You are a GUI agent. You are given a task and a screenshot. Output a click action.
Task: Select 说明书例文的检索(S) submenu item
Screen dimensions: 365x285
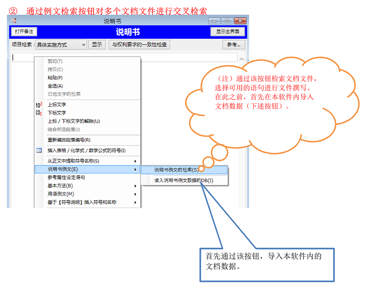point(184,170)
